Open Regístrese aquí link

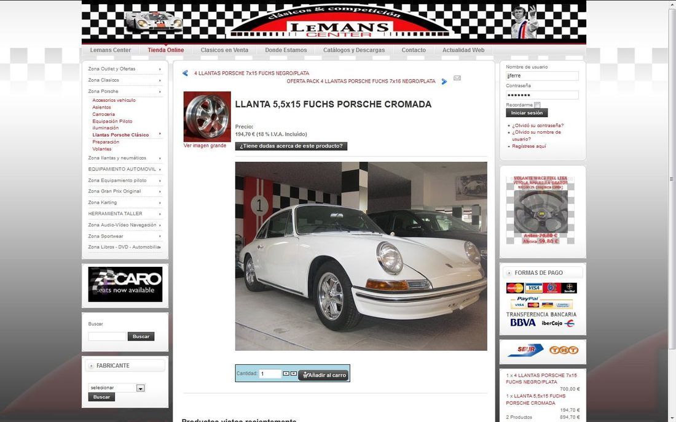(529, 146)
